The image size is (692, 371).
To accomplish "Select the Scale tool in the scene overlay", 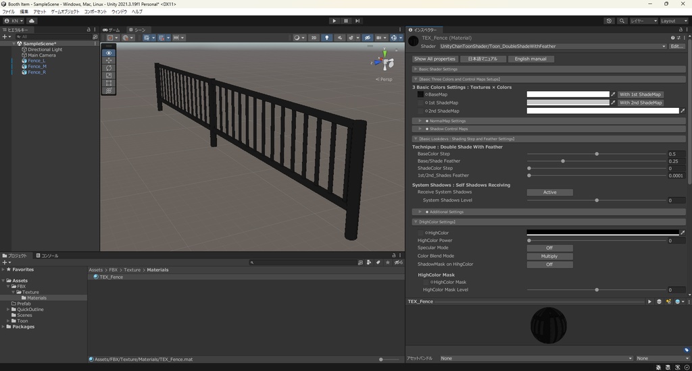I will (x=109, y=76).
